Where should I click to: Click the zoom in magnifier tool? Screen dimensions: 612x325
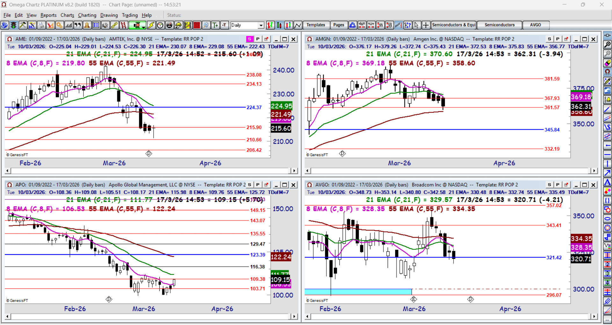point(608,45)
